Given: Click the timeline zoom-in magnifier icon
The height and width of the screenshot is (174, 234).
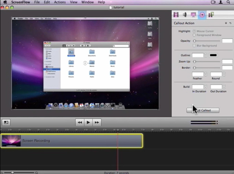Looking at the screenshot, I should tap(36, 173).
